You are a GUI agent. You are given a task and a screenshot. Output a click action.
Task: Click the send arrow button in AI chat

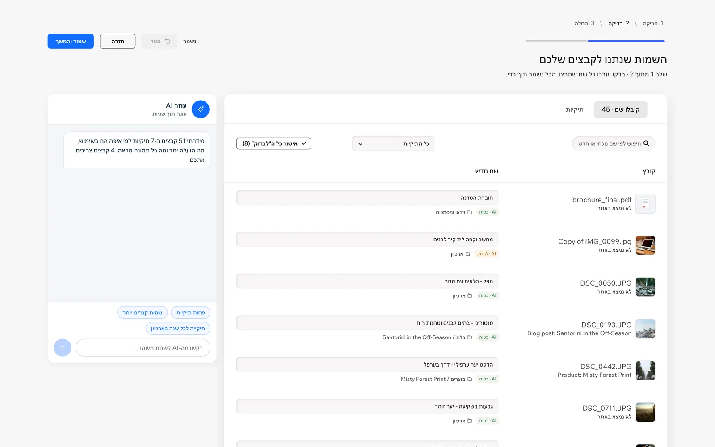pos(63,348)
